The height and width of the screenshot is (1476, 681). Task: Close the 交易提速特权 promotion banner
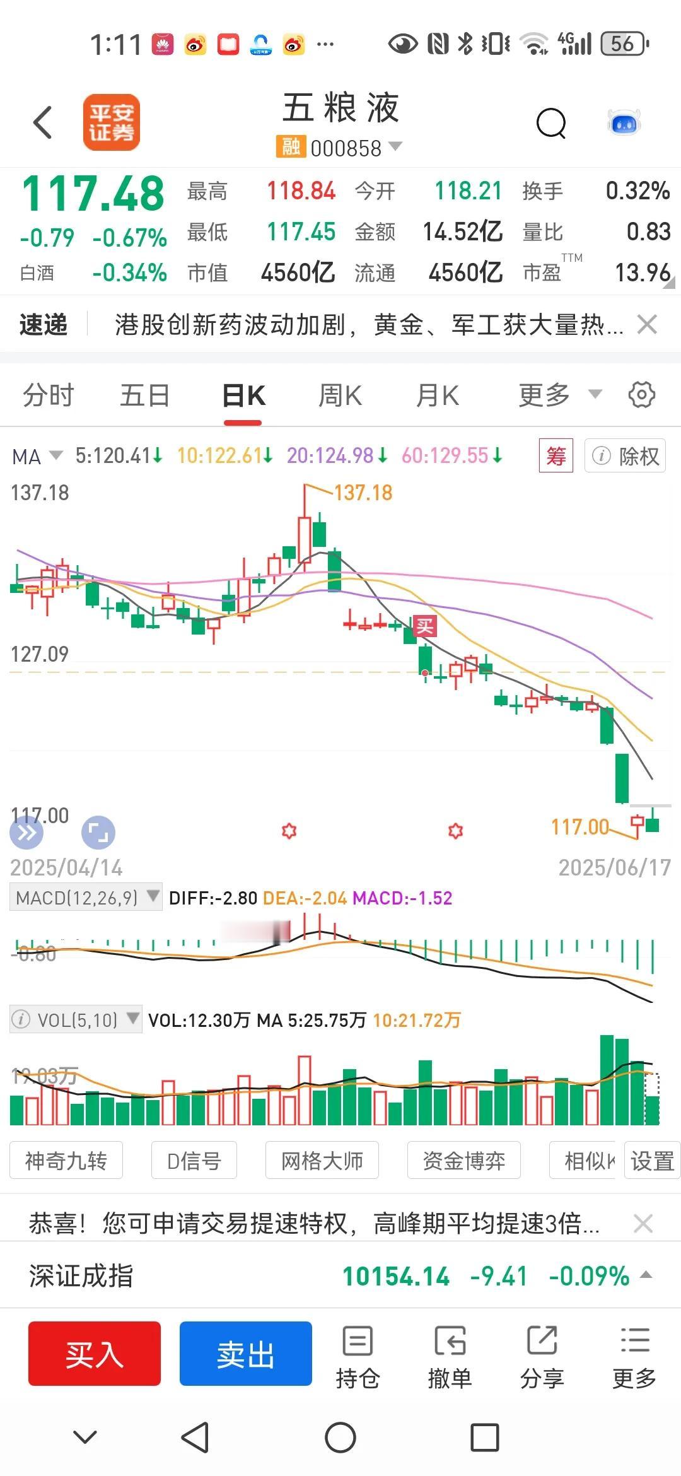[643, 1224]
